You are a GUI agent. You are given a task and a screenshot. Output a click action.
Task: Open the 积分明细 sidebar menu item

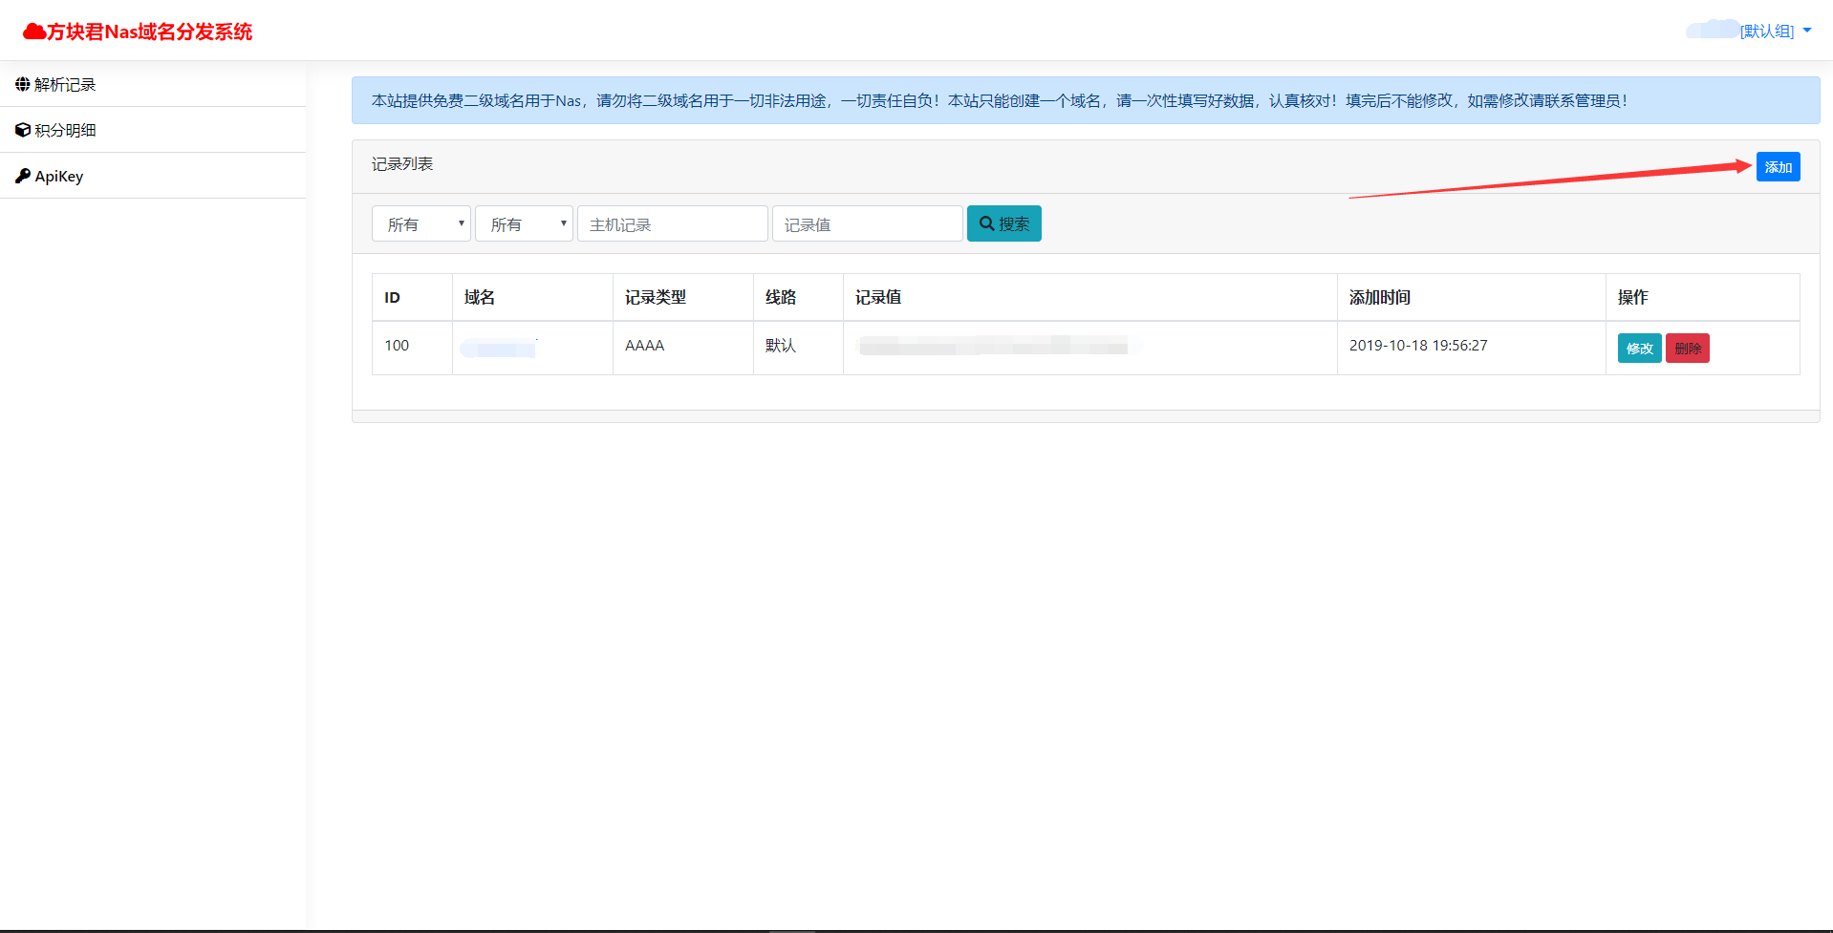click(65, 130)
